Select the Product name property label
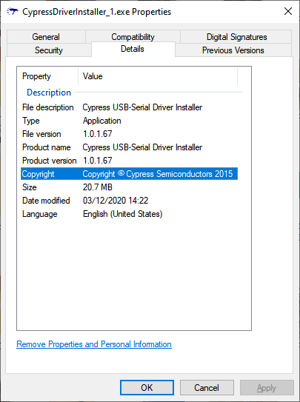This screenshot has height=402, width=300. [47, 147]
